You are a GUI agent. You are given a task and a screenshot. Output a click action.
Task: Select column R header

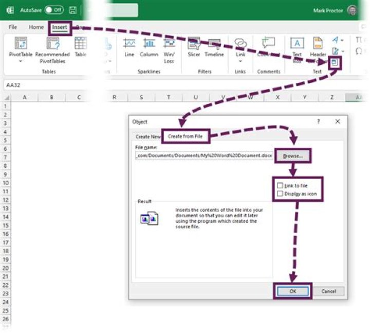click(115, 97)
